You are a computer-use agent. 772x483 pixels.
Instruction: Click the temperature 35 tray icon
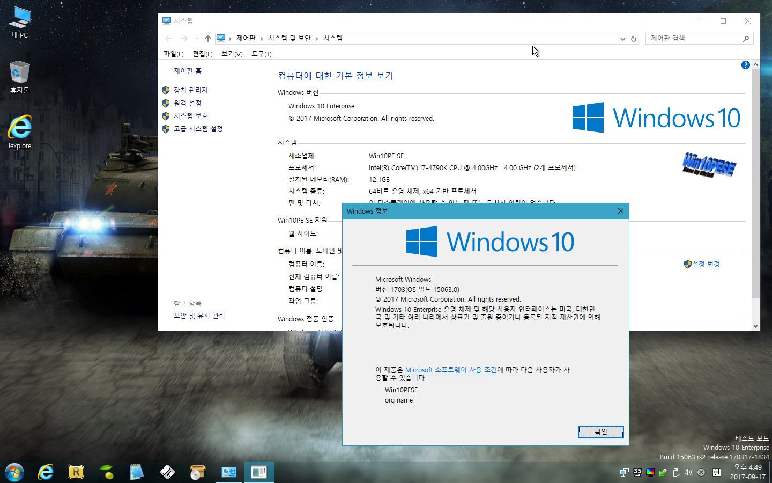click(637, 472)
